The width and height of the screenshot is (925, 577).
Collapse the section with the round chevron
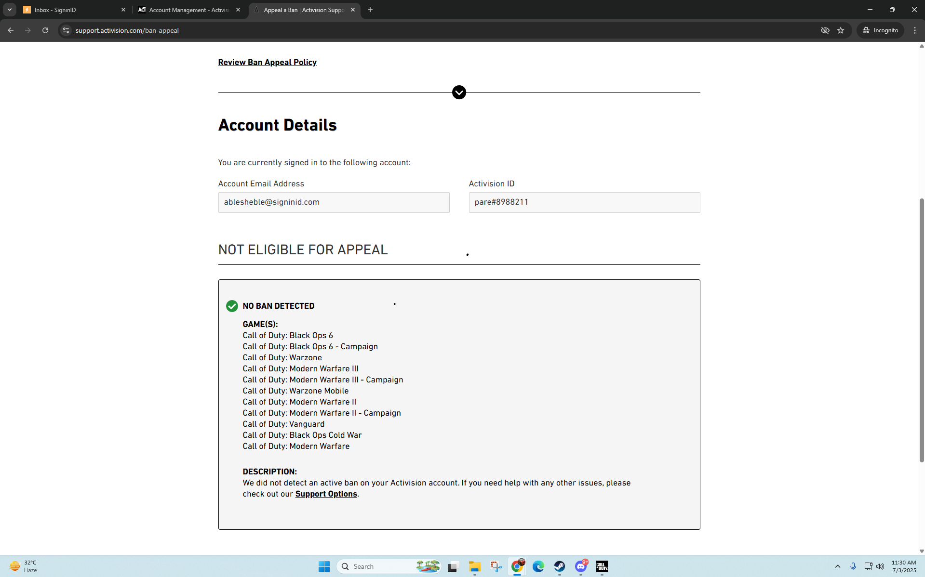[459, 92]
